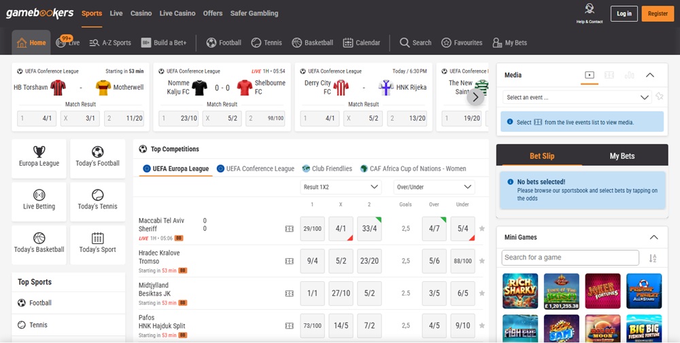Viewport: 680px width, 343px height.
Task: Sort mini games alphabetically
Action: [x=653, y=258]
